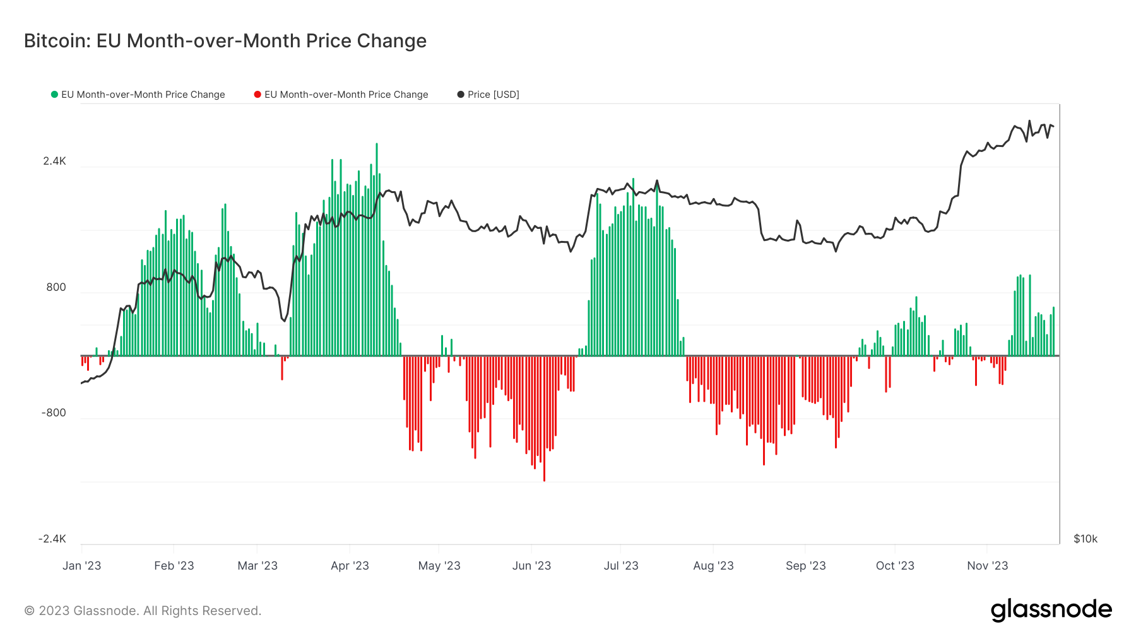Click the green legend dot
Viewport: 1136px width, 639px height.
click(54, 95)
